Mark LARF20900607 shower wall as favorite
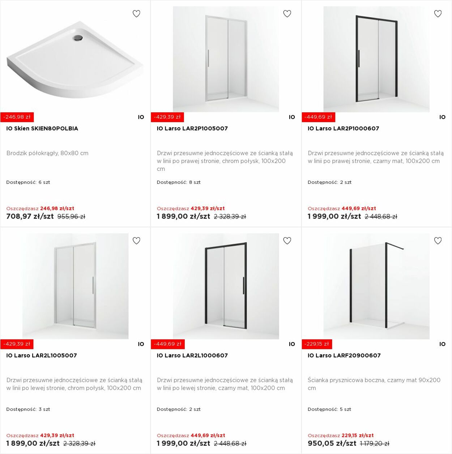The height and width of the screenshot is (454, 452). pos(438,241)
